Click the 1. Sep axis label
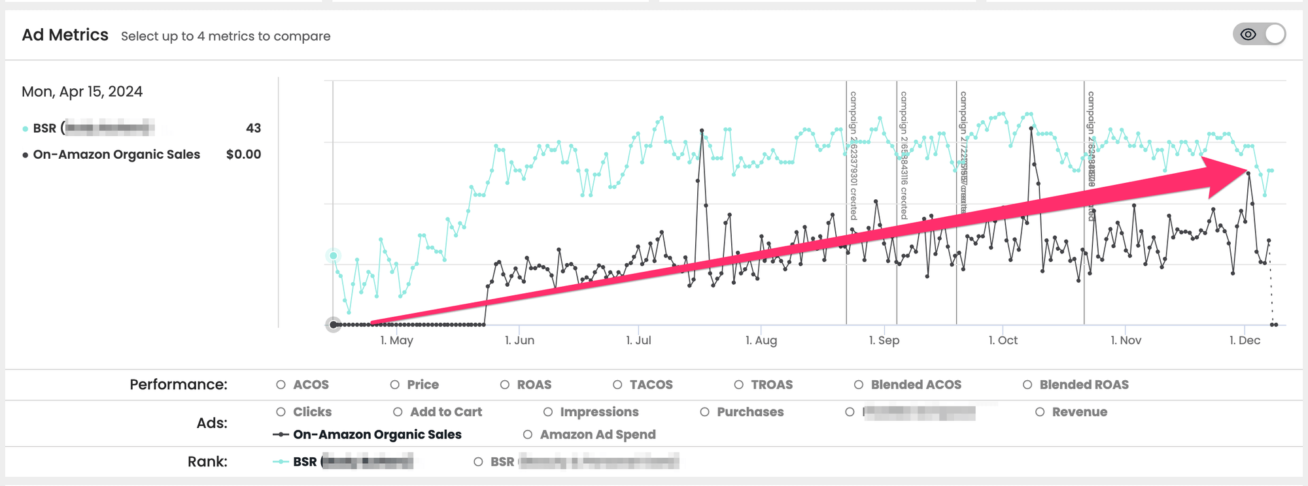The width and height of the screenshot is (1308, 486). pos(884,340)
